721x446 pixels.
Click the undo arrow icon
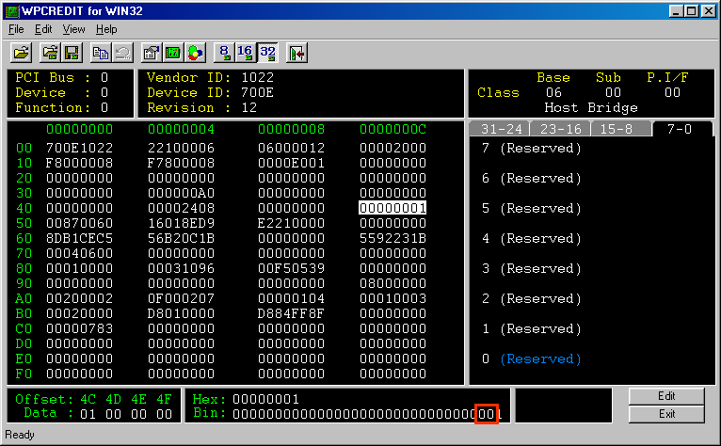122,53
